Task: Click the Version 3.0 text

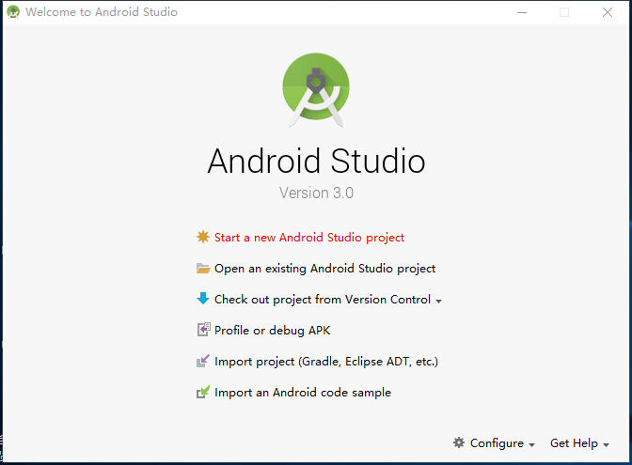Action: [x=316, y=193]
